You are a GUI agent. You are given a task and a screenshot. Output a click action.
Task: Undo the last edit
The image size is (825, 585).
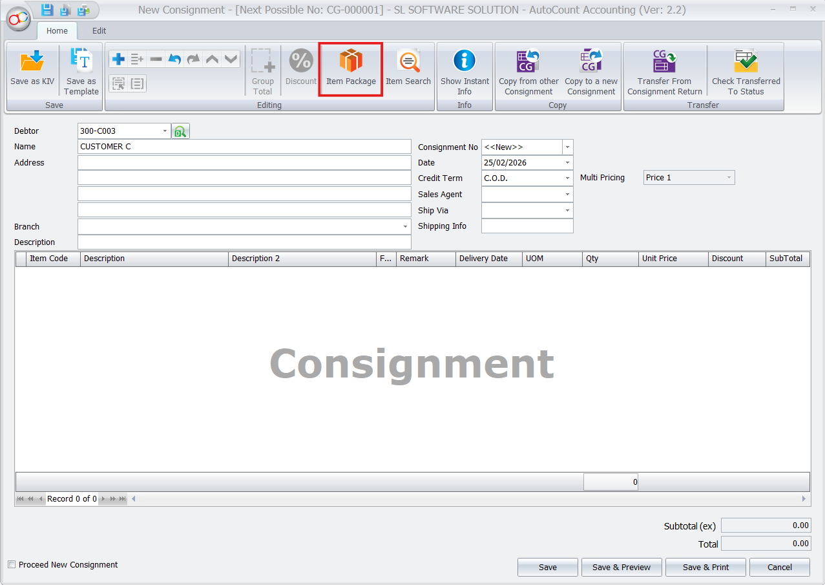click(x=174, y=59)
